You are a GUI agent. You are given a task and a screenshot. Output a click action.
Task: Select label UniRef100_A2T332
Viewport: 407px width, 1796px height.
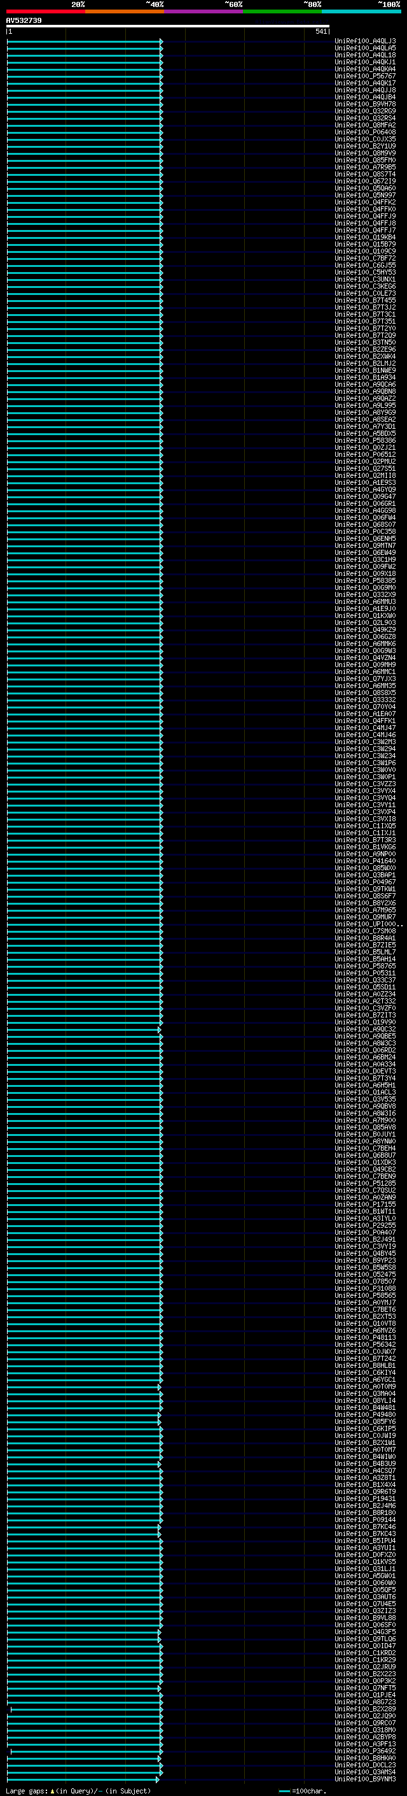click(x=365, y=1001)
